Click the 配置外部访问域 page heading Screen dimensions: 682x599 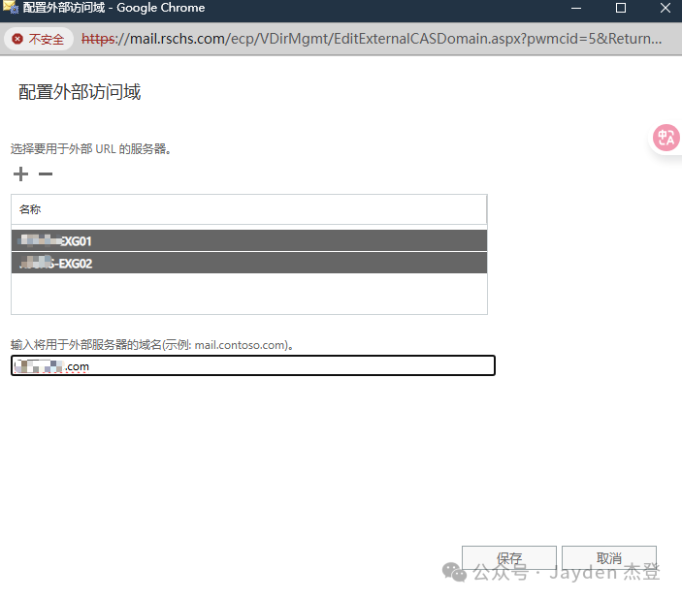(80, 93)
